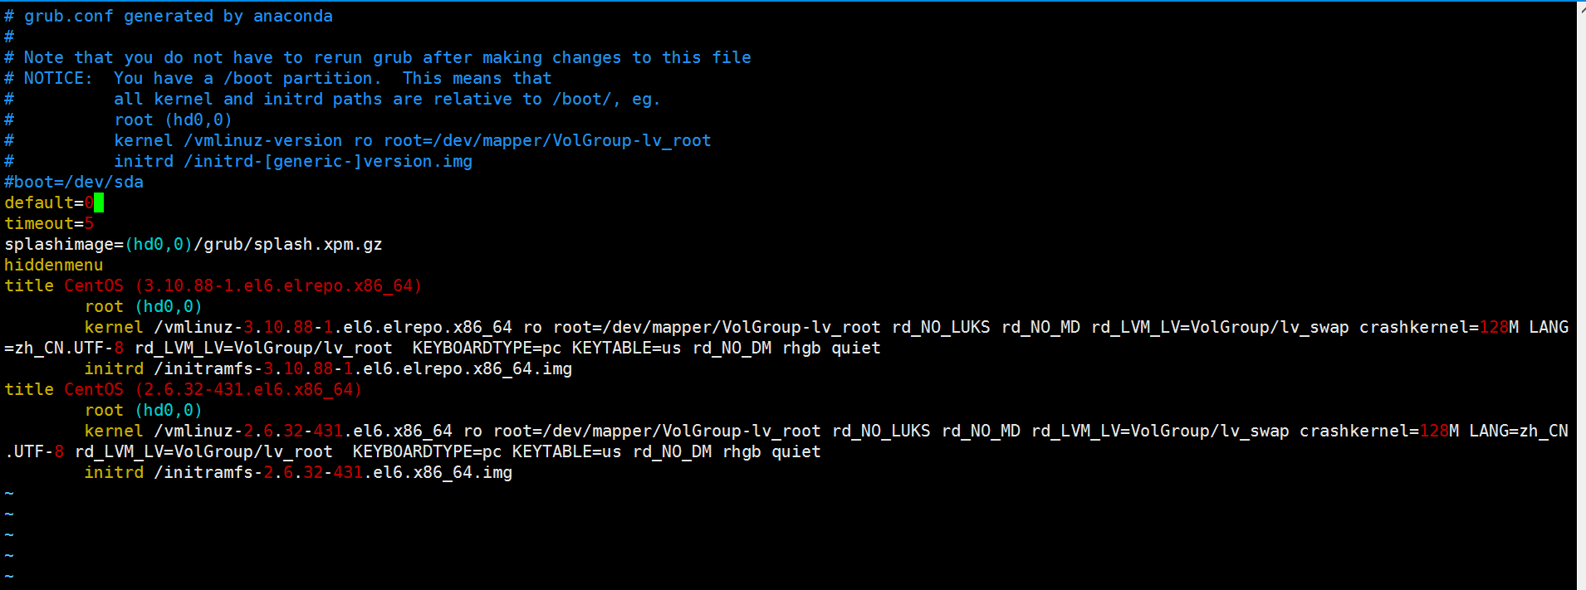Click root (hd0,0) under second title
Screen dimensions: 1586x590
click(x=143, y=410)
